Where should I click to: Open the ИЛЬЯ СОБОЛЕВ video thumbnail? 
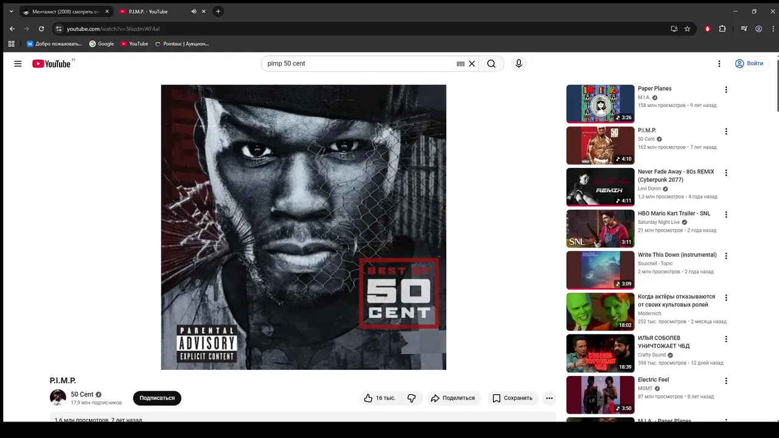click(x=600, y=353)
